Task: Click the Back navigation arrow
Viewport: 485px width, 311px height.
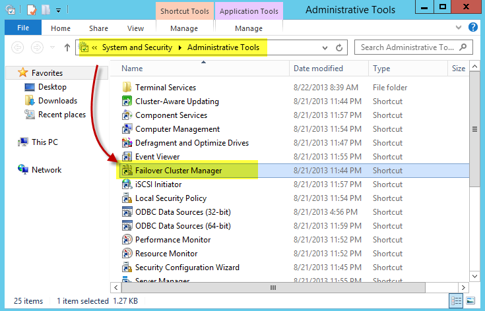Action: pyautogui.click(x=17, y=47)
